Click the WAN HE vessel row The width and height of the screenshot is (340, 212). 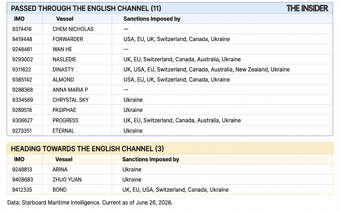point(170,49)
